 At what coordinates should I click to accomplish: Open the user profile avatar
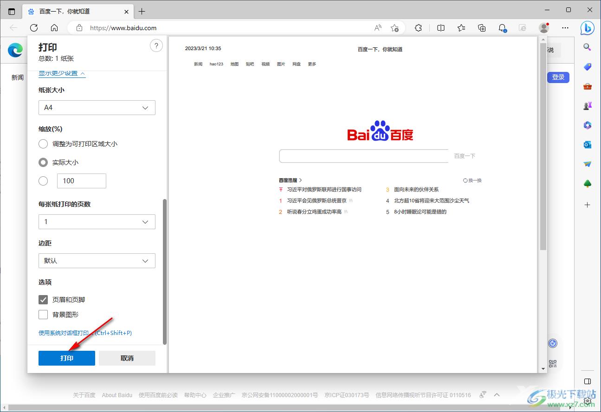[544, 28]
